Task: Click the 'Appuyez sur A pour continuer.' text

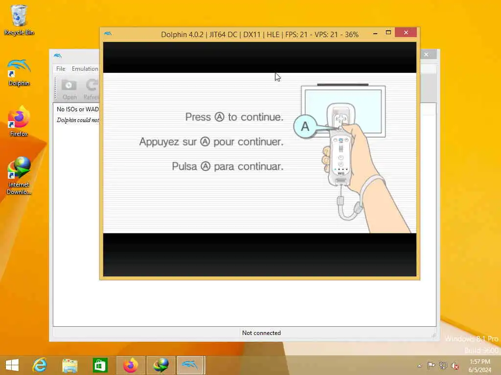Action: [211, 142]
